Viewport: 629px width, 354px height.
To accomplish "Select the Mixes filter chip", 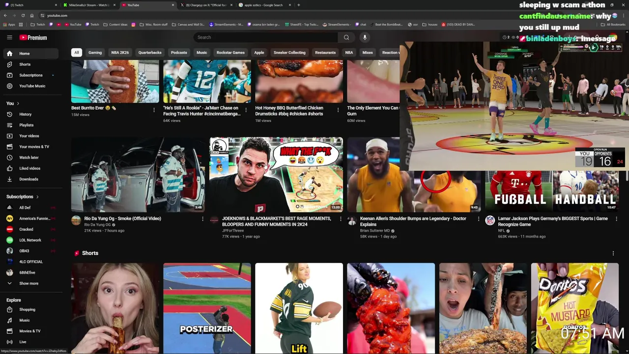I will point(368,53).
